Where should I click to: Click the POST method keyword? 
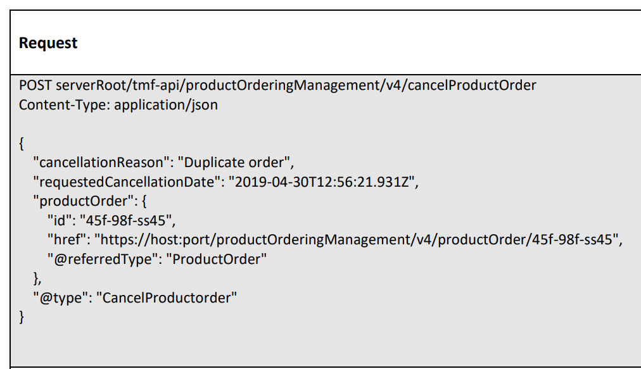35,85
